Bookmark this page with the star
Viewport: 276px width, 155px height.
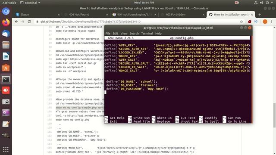click(x=241, y=22)
